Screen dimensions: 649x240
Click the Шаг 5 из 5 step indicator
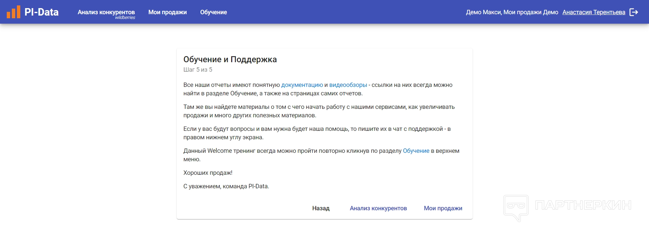click(198, 70)
